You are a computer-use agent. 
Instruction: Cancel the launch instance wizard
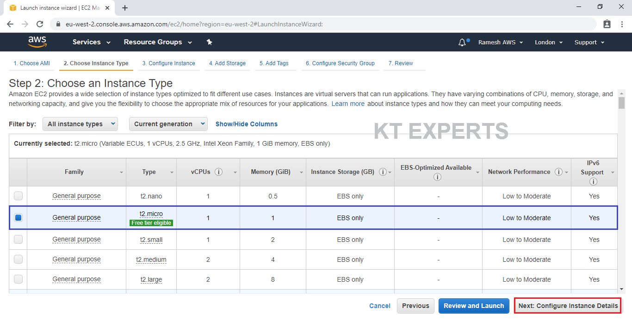coord(380,306)
